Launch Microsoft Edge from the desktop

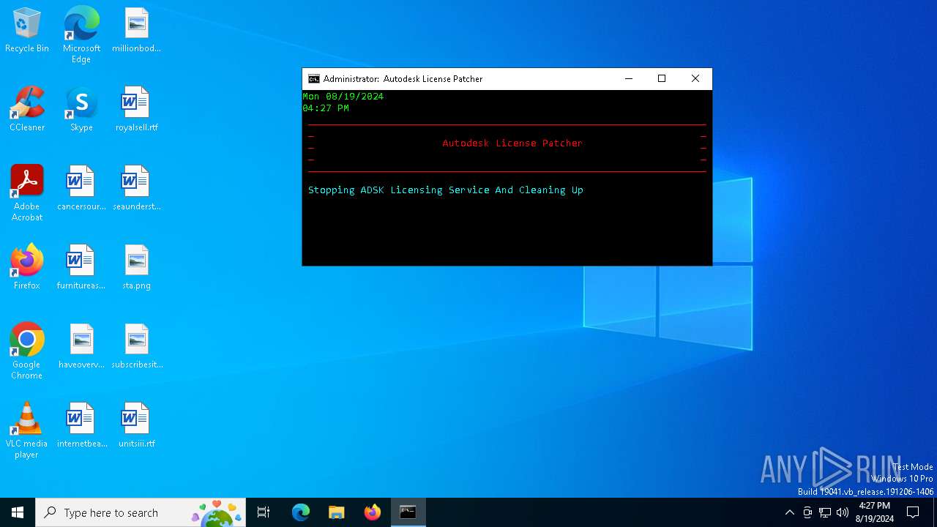[x=81, y=35]
